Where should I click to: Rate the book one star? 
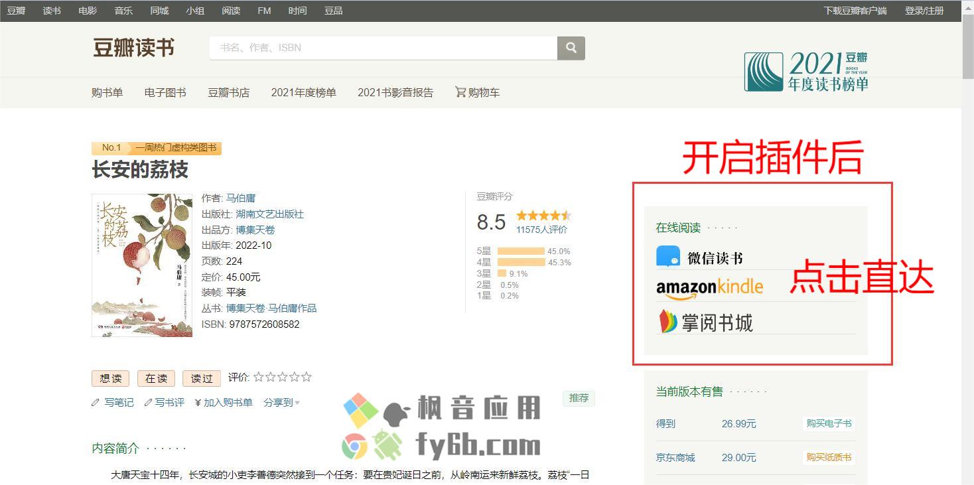259,377
